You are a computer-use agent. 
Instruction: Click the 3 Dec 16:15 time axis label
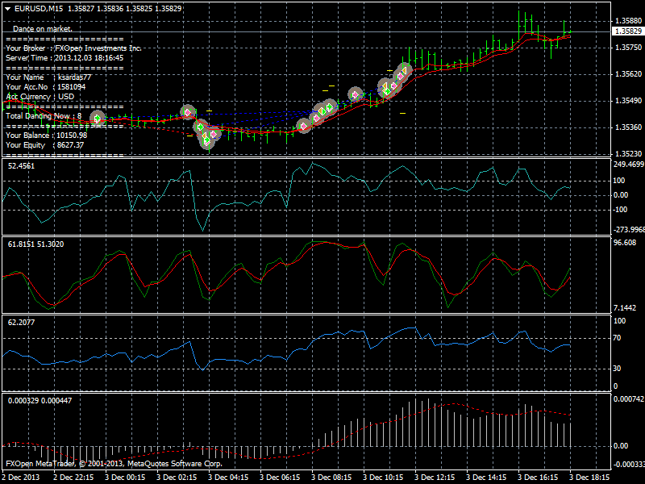click(538, 477)
